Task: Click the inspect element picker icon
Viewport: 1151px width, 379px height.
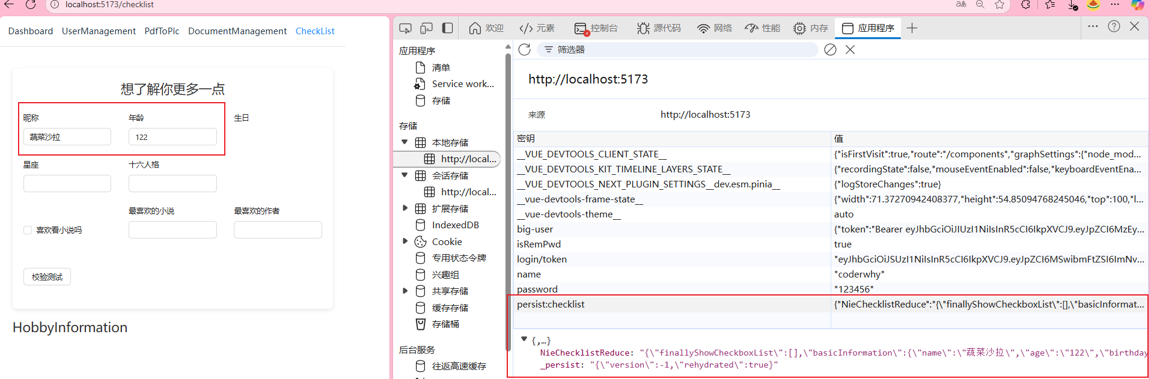Action: click(x=406, y=28)
